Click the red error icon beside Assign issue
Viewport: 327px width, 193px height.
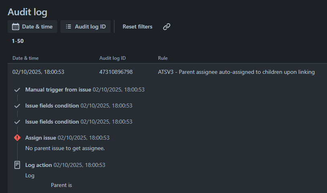coord(17,138)
